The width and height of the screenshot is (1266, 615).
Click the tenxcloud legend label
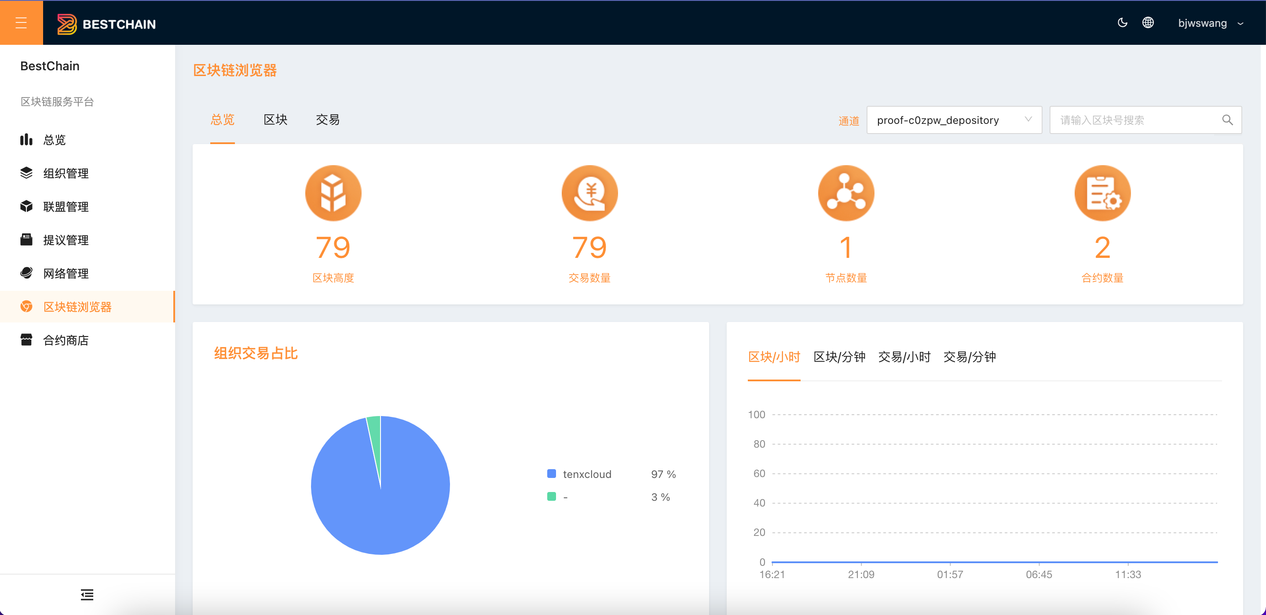click(587, 474)
